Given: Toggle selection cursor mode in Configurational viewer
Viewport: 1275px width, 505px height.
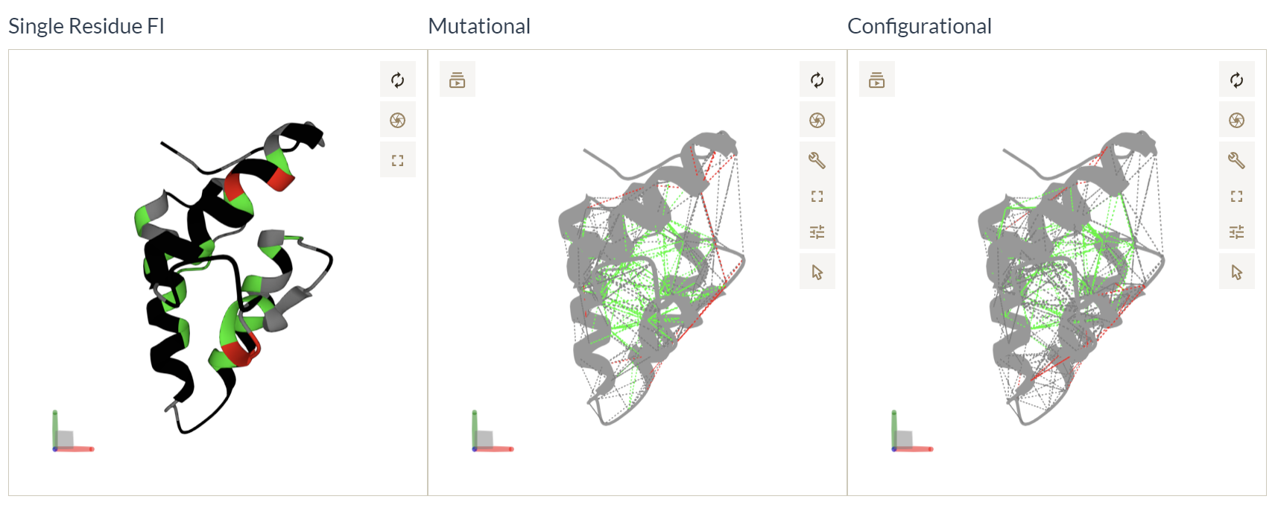Looking at the screenshot, I should 1236,272.
